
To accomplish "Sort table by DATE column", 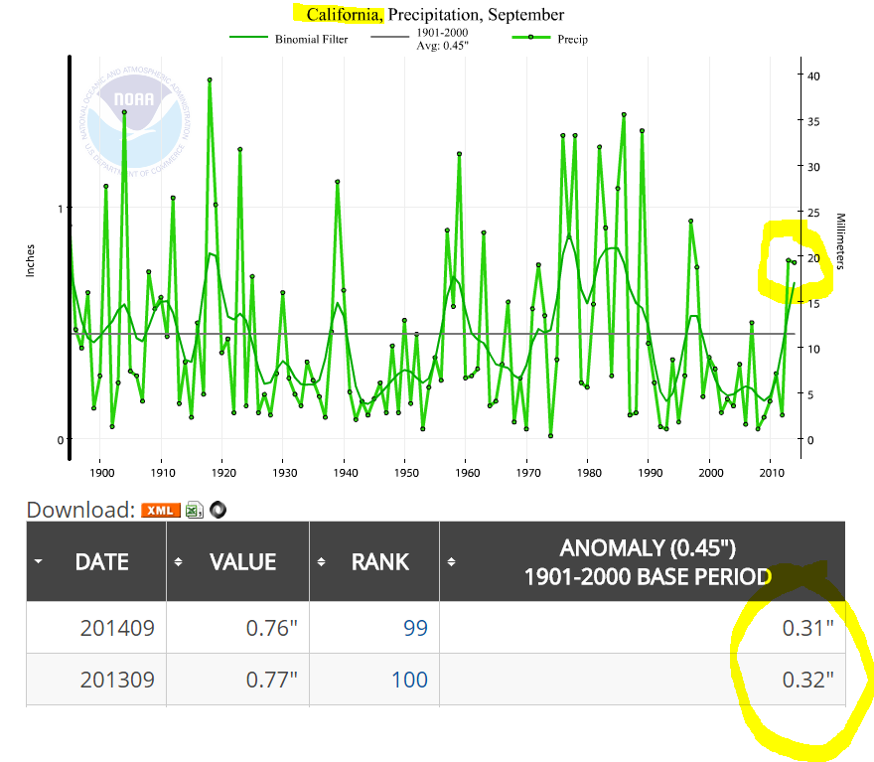I will coord(101,561).
